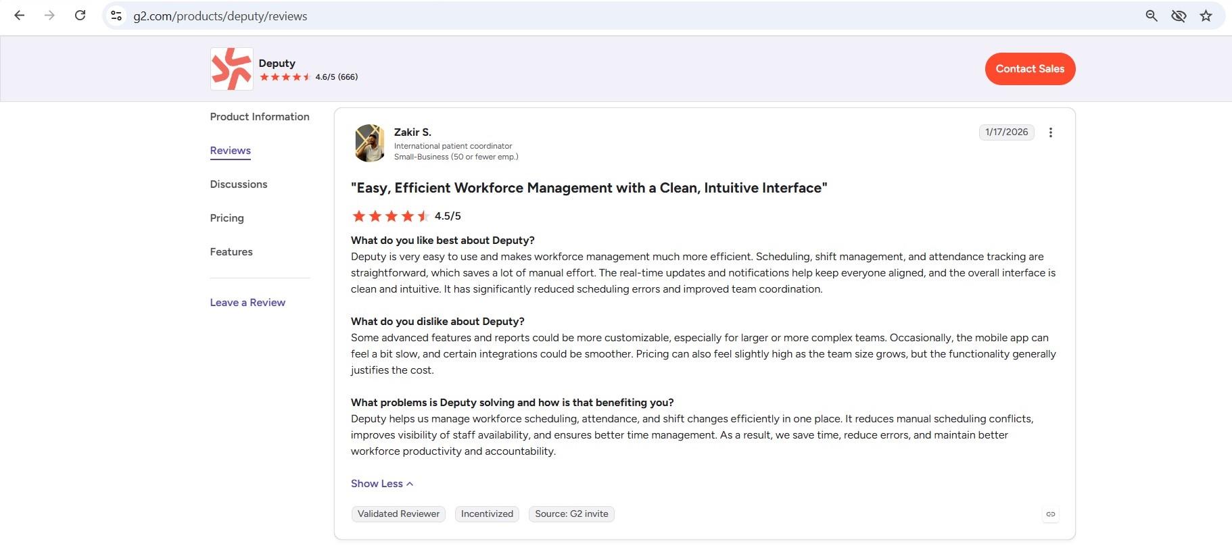Click the Deputy product name in header
Viewport: 1232px width, 550px height.
[x=277, y=64]
